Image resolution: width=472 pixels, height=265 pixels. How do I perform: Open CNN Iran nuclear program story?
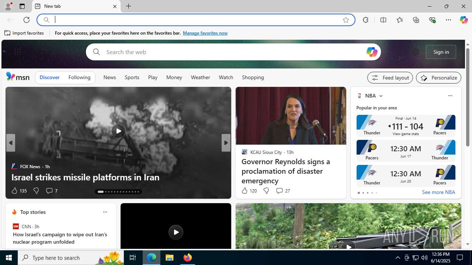coord(60,238)
